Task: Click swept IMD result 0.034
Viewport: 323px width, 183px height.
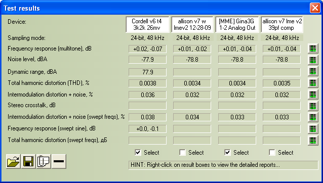Action: click(192, 117)
